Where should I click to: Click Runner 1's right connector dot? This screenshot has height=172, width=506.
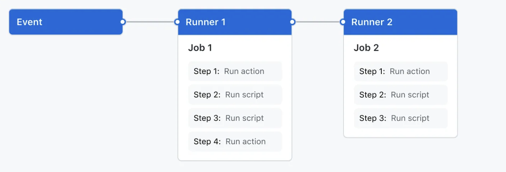(x=292, y=22)
